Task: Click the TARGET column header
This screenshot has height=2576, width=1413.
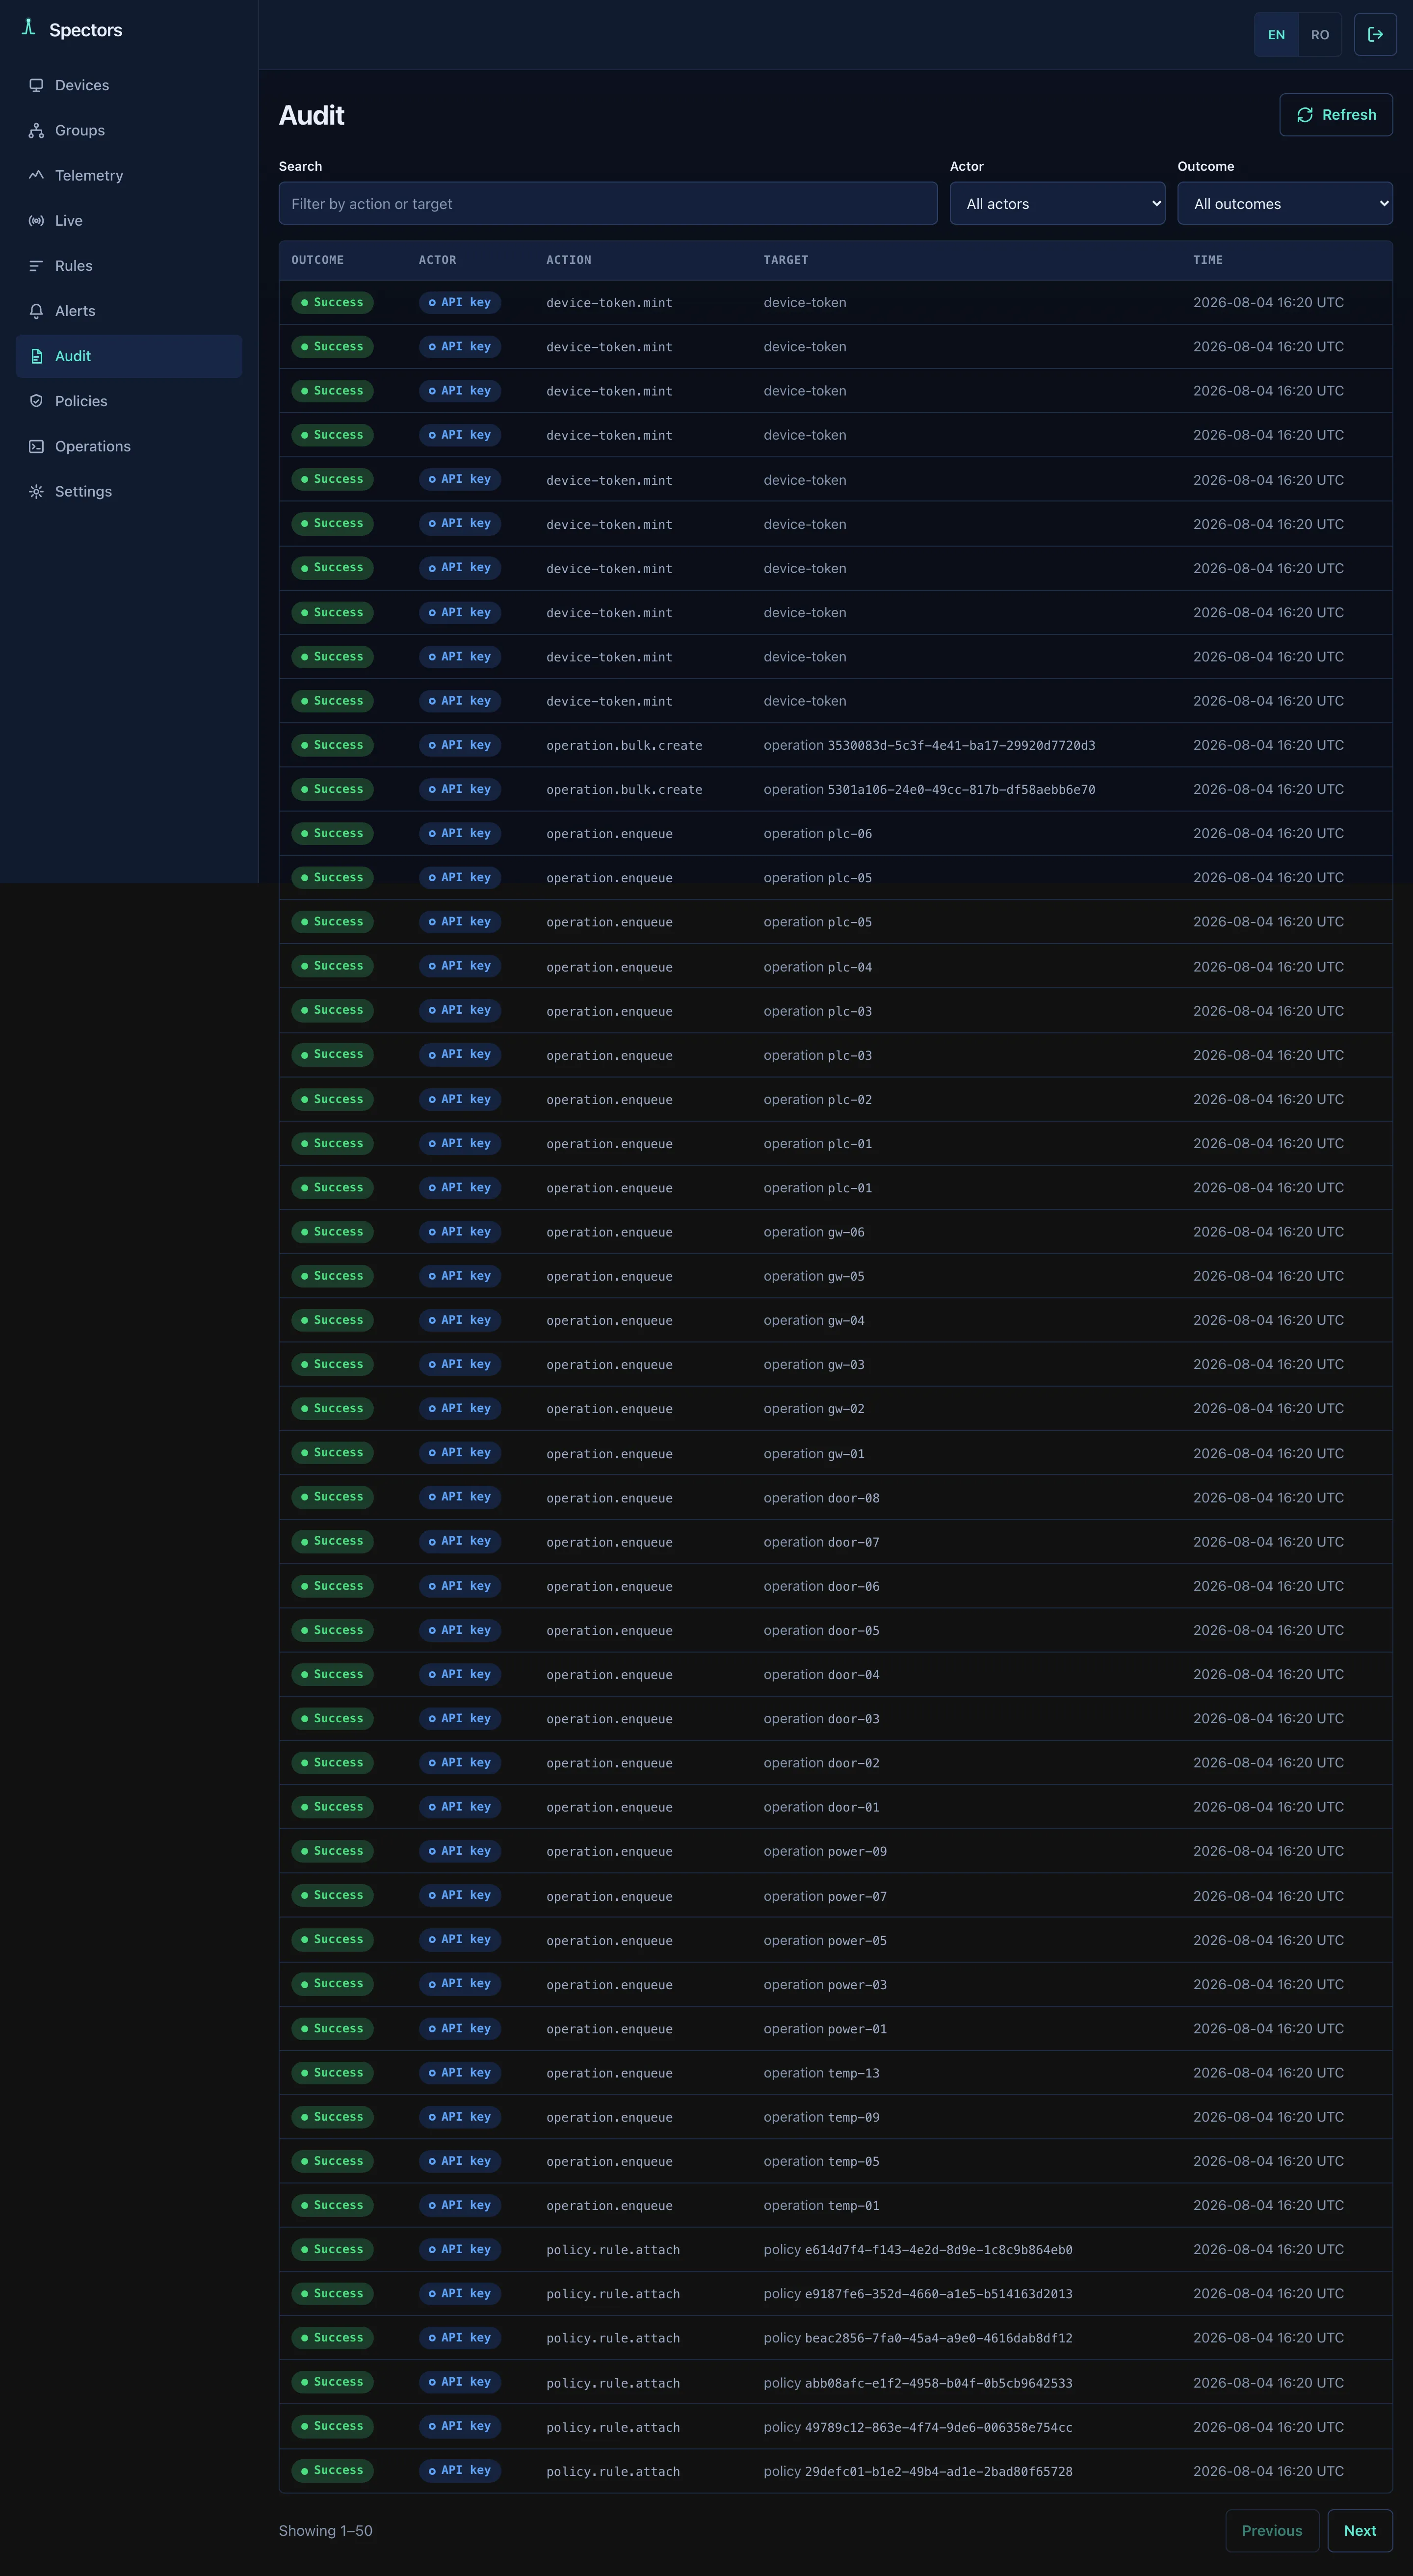Action: tap(785, 260)
